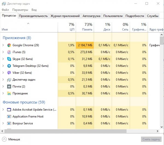Viewport: 164px width, 145px height.
Task: Click the Снять задачу button
Action: [151, 139]
